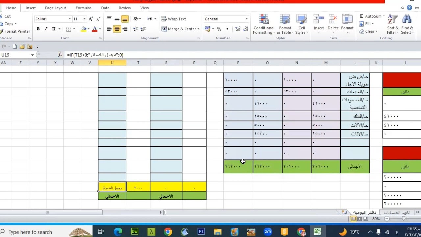Screen dimensions: 421x237
Task: Toggle Underline formatting
Action: [54, 29]
